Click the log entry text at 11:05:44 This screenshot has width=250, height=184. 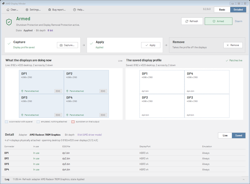pyautogui.click(x=49, y=179)
